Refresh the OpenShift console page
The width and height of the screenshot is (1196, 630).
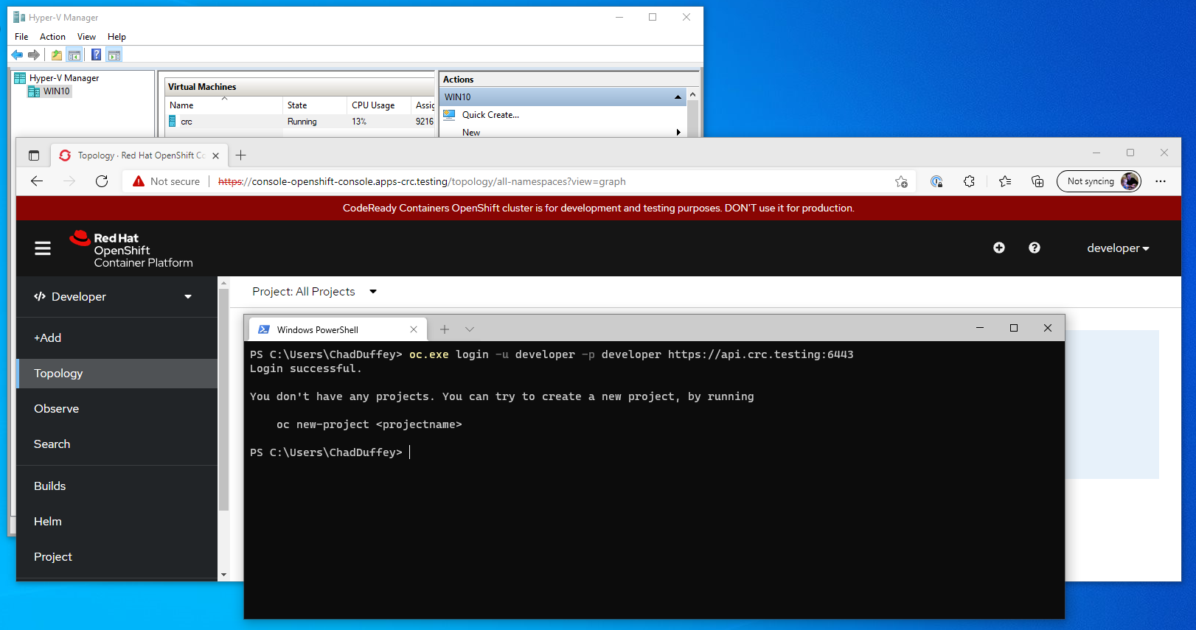pyautogui.click(x=102, y=181)
